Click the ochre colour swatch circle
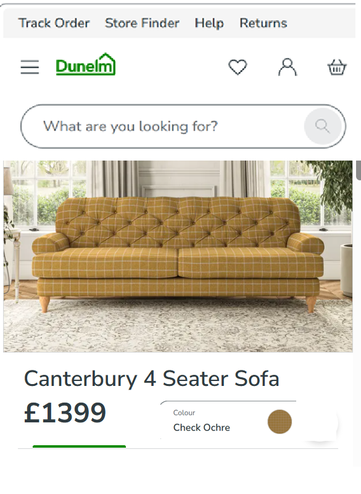This screenshot has height=494, width=361. pos(280,422)
